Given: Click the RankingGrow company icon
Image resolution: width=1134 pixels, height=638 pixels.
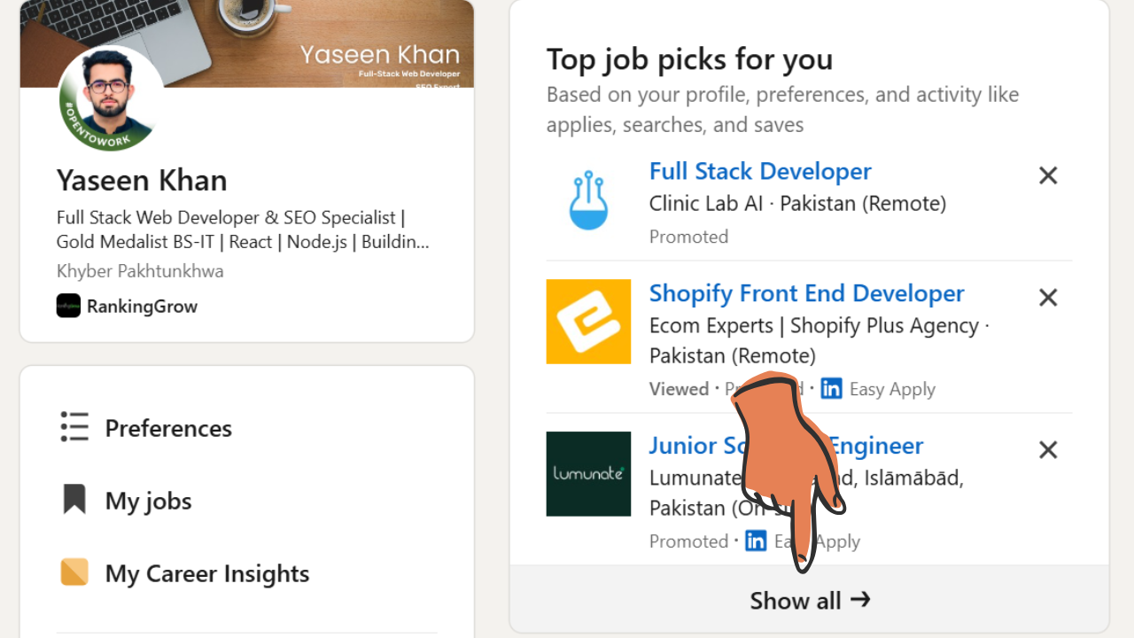Looking at the screenshot, I should (x=67, y=306).
